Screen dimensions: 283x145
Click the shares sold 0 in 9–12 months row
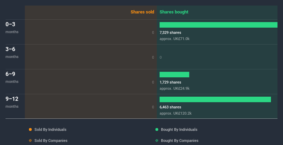click(153, 107)
